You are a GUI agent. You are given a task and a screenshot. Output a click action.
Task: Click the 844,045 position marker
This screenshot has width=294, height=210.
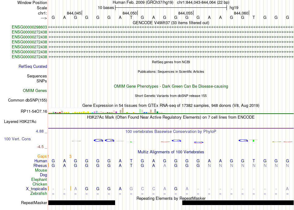(x=74, y=13)
